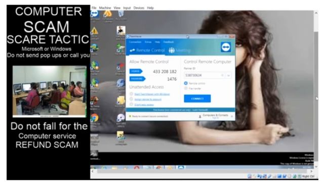Click the TeamViewer button on the guest taskbar

point(181,167)
